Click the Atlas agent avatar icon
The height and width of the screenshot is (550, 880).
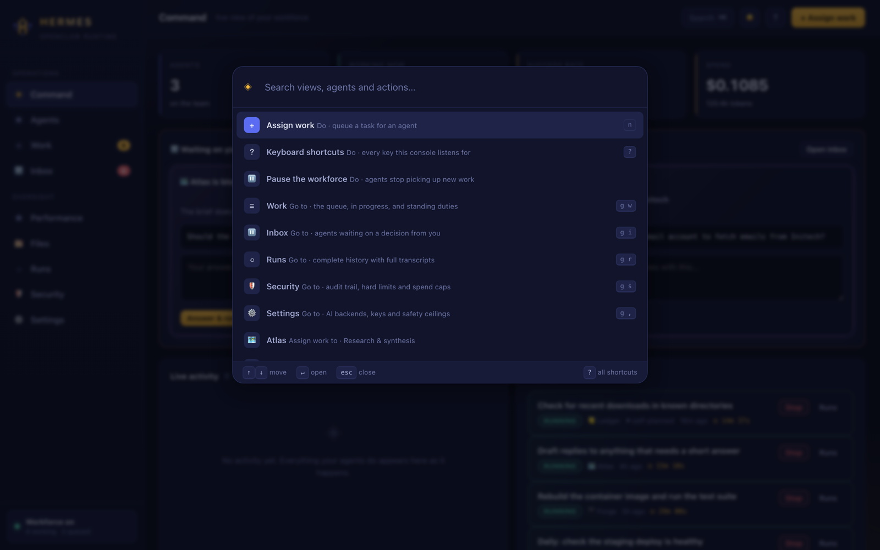(251, 340)
